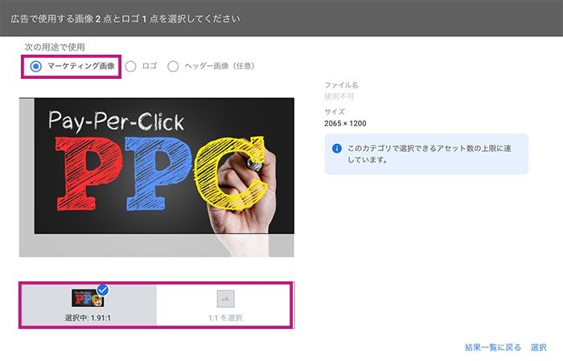The height and width of the screenshot is (361, 563).
Task: Click the ファイル名 使用不可 field
Action: [341, 91]
